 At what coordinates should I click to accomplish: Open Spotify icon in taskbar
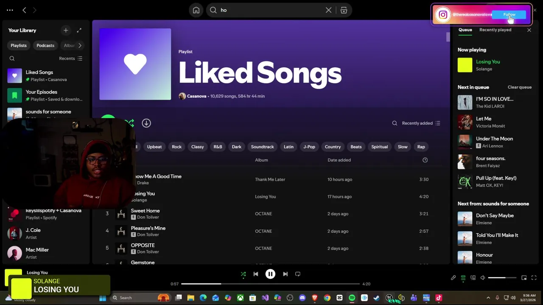[x=352, y=298]
